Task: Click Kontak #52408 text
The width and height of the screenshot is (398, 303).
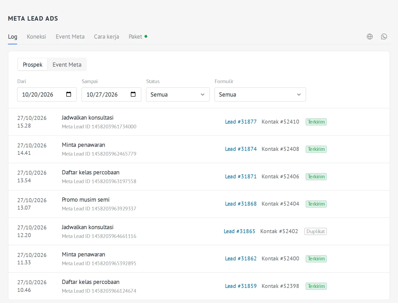Action: coord(280,149)
